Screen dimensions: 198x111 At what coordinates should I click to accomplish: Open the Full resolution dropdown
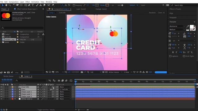tap(96, 72)
